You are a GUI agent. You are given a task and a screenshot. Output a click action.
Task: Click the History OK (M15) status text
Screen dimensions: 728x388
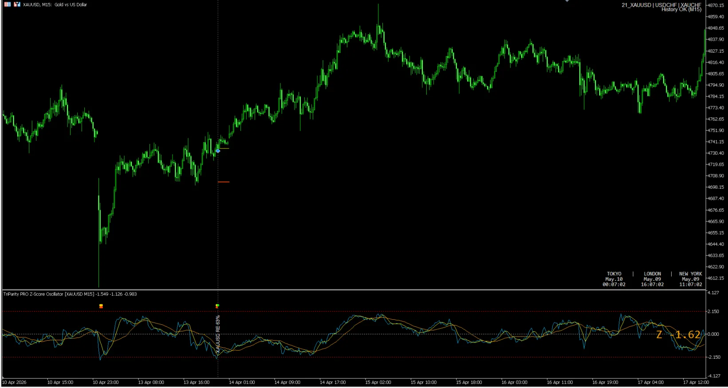tap(681, 9)
